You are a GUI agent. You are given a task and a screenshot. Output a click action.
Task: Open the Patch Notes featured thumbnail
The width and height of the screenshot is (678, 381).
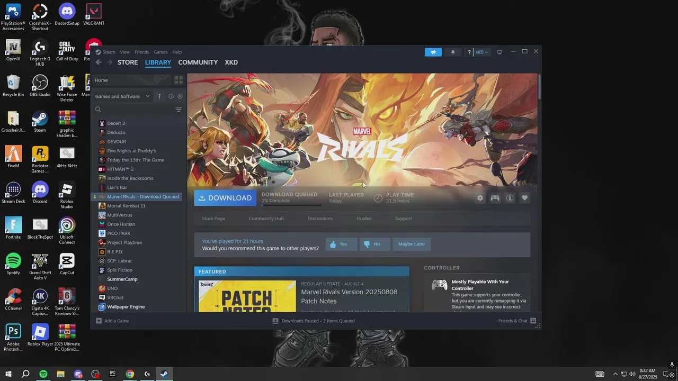pyautogui.click(x=247, y=296)
